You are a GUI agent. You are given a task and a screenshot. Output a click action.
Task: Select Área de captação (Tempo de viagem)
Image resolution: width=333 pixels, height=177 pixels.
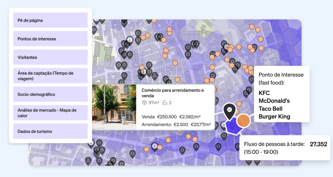(x=50, y=76)
